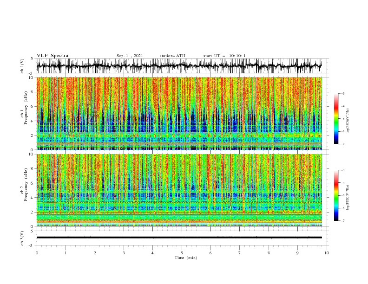Click the time axis tick label "7"
368x284 pixels.
[240, 253]
